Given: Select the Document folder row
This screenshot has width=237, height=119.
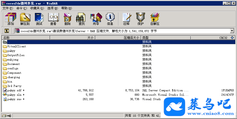Looking at the screenshot, I should pyautogui.click(x=119, y=64).
